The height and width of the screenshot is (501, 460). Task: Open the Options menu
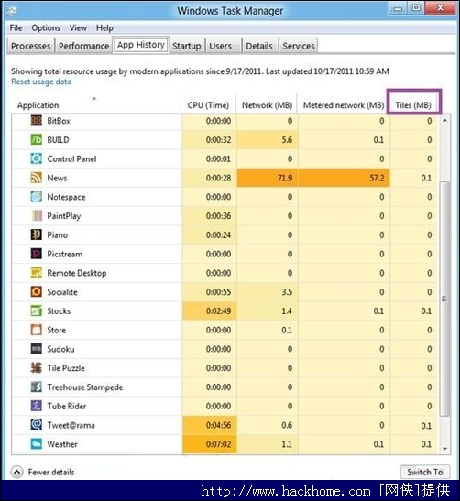coord(46,28)
